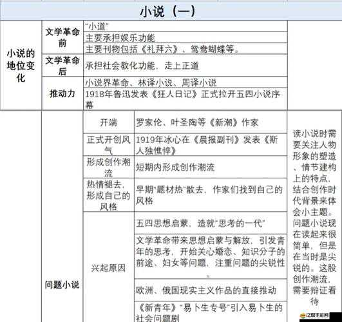The width and height of the screenshot is (342, 322).
Task: Select cell 热情褪去，形成自己的风格
Action: [109, 195]
